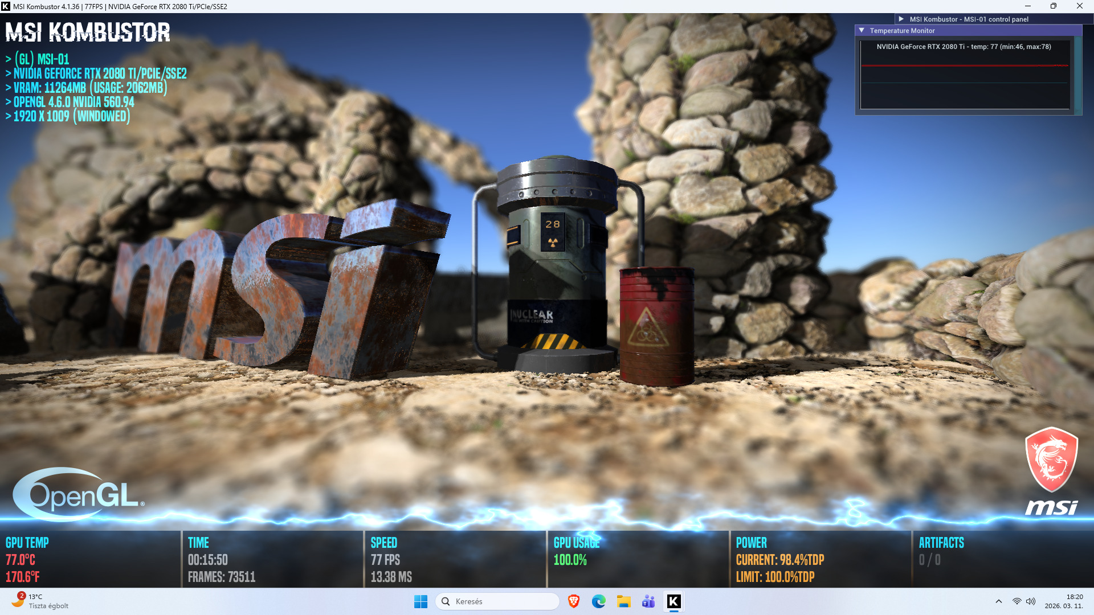Open Microsoft Edge from taskbar

598,601
